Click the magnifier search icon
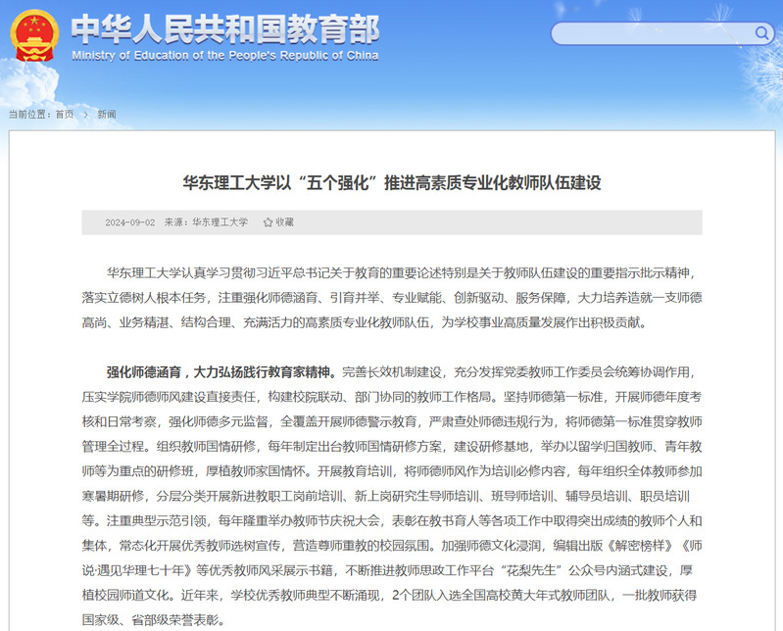This screenshot has width=783, height=631. [762, 33]
